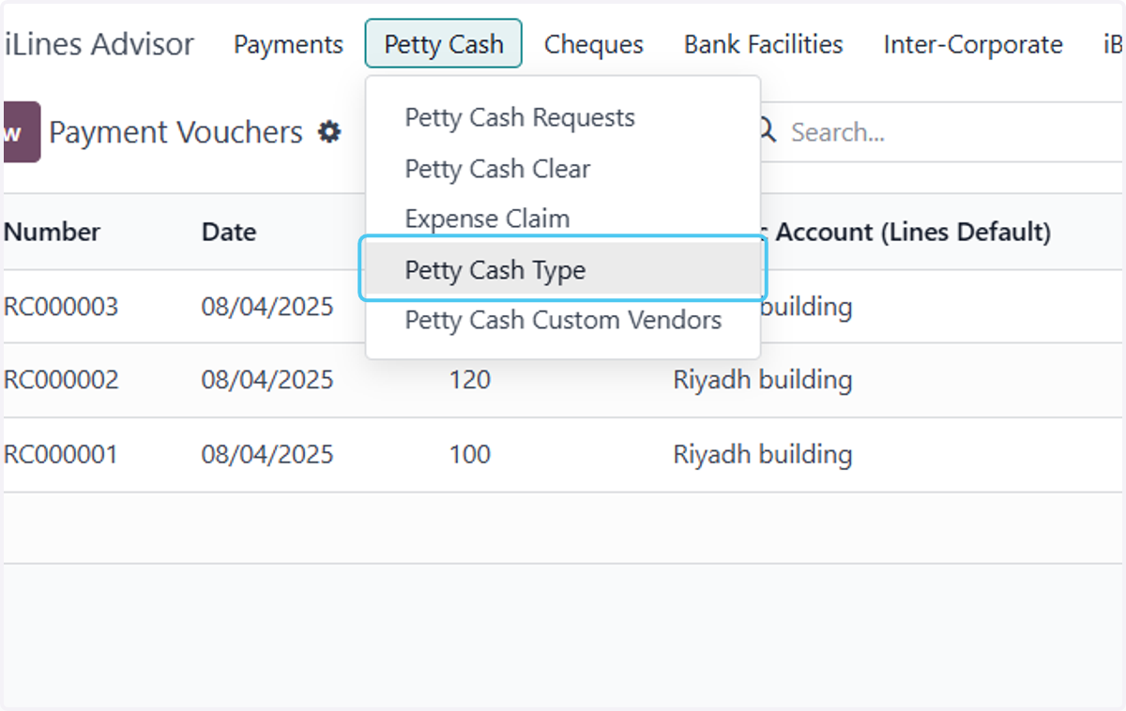This screenshot has width=1126, height=711.
Task: Open the Payments menu
Action: 288,44
